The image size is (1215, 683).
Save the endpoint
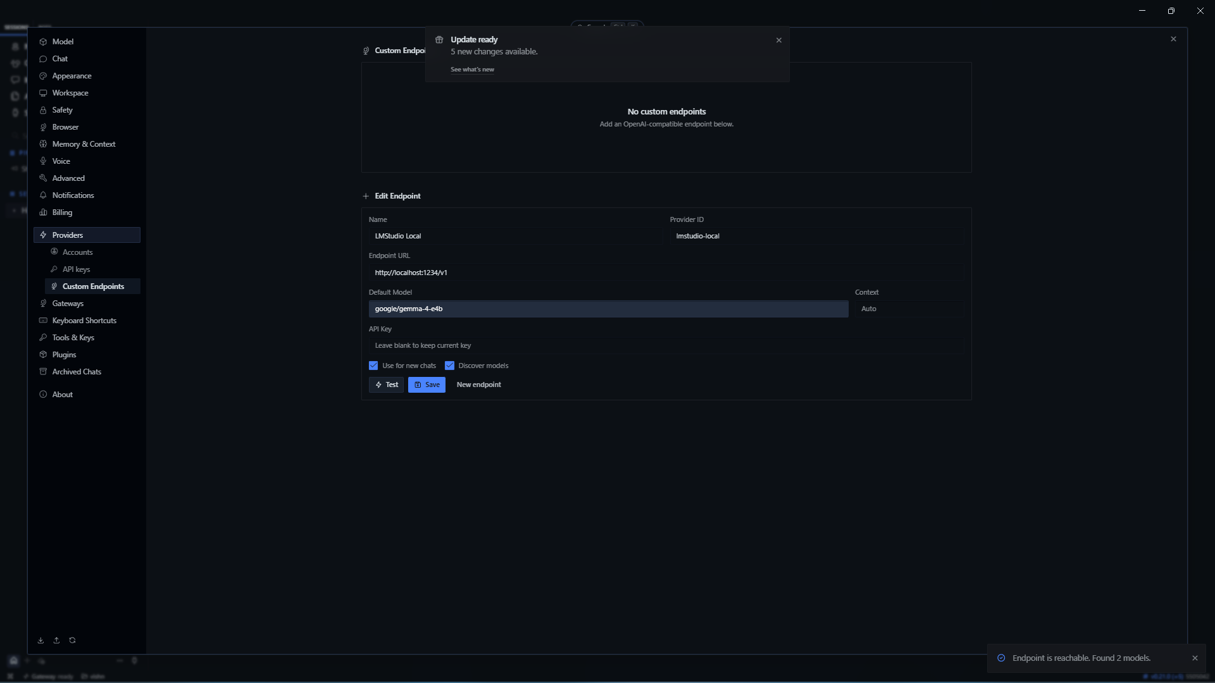427,385
